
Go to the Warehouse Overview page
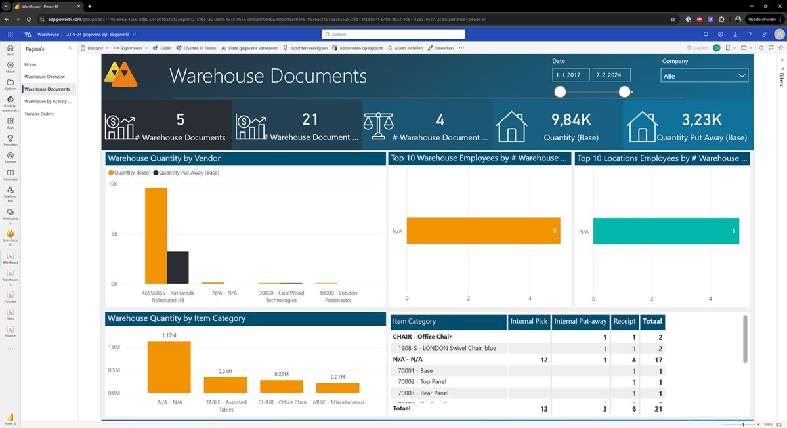(x=45, y=77)
